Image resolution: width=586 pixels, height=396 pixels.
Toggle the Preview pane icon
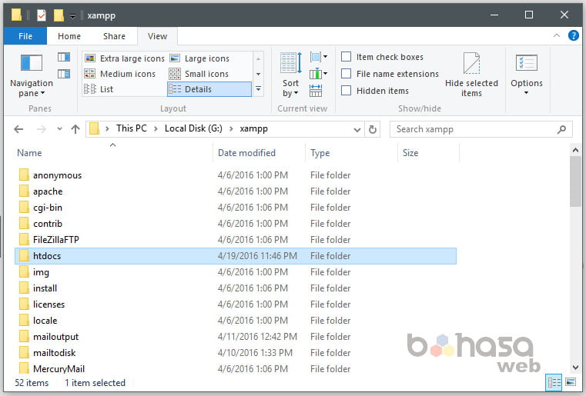[64, 57]
